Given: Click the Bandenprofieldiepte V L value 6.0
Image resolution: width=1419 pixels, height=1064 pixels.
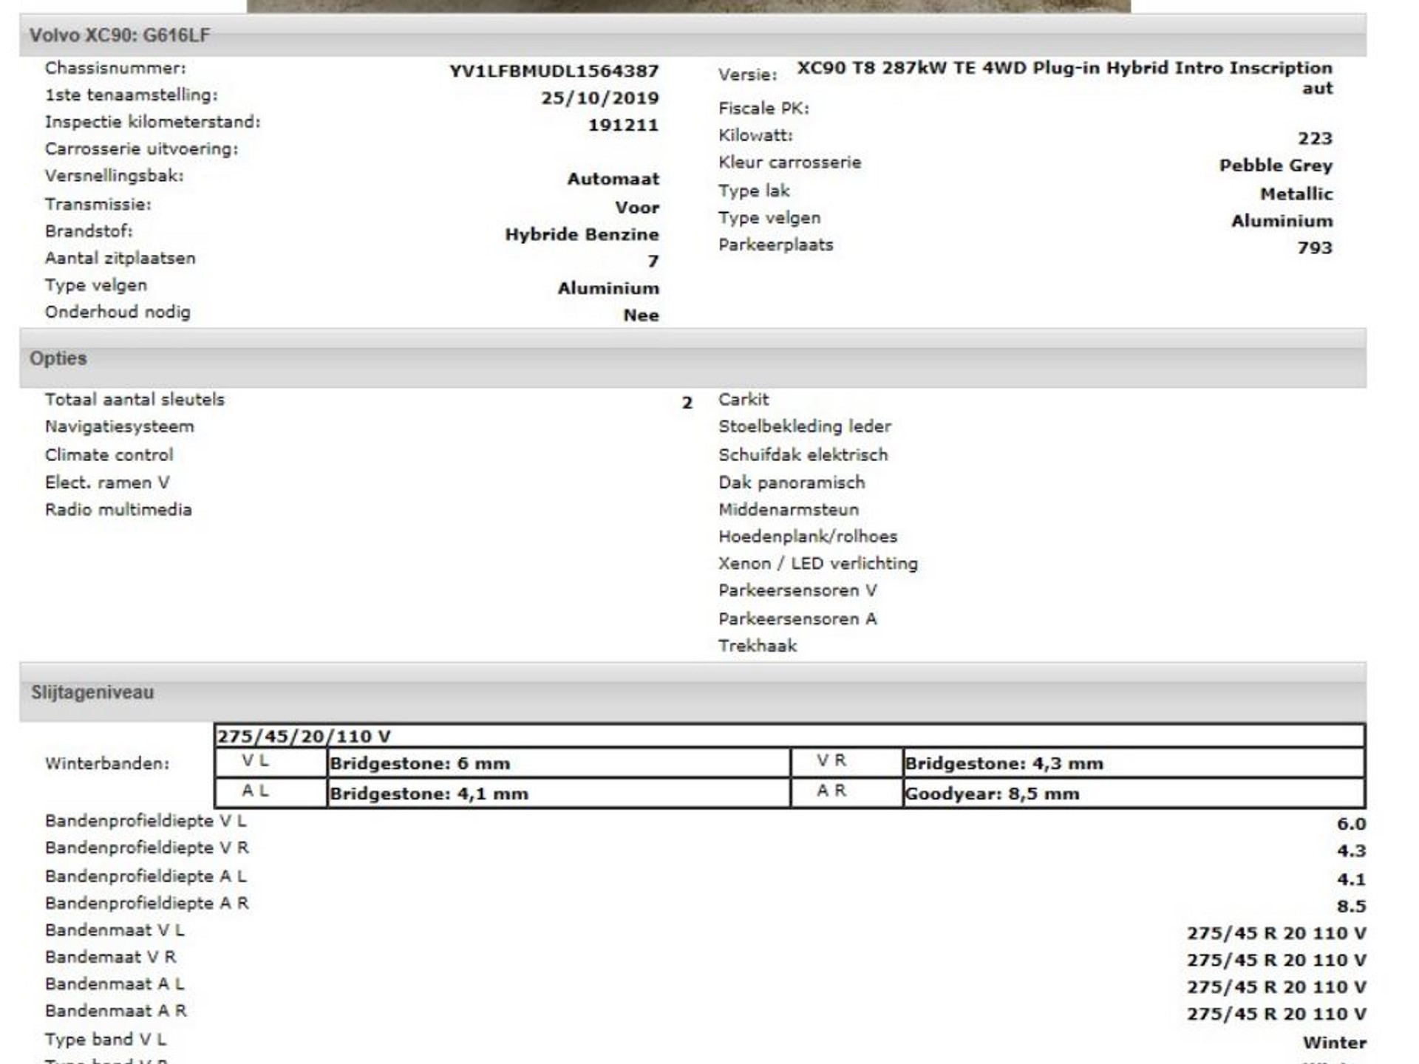Looking at the screenshot, I should (x=1351, y=825).
